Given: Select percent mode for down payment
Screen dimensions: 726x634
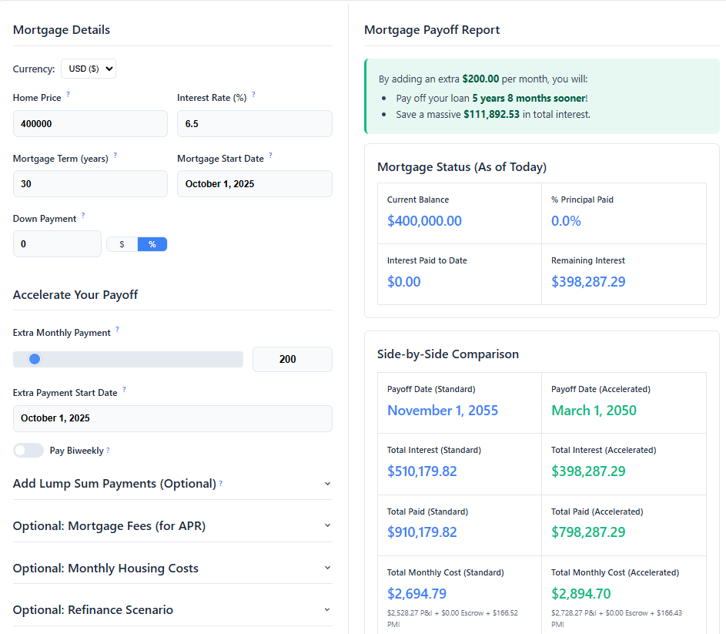Looking at the screenshot, I should click(x=152, y=244).
